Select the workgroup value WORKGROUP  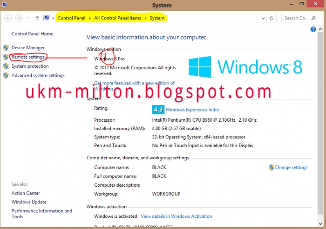[166, 194]
